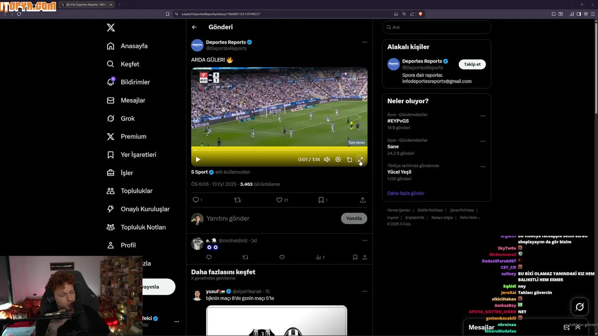Open more options for the Sane trend
Viewport: 598px width, 336px height.
(x=483, y=141)
